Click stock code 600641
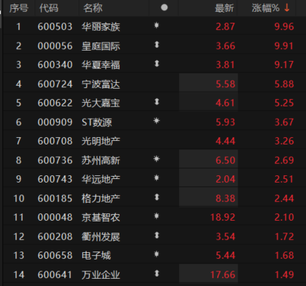The width and height of the screenshot is (306, 286). (55, 275)
